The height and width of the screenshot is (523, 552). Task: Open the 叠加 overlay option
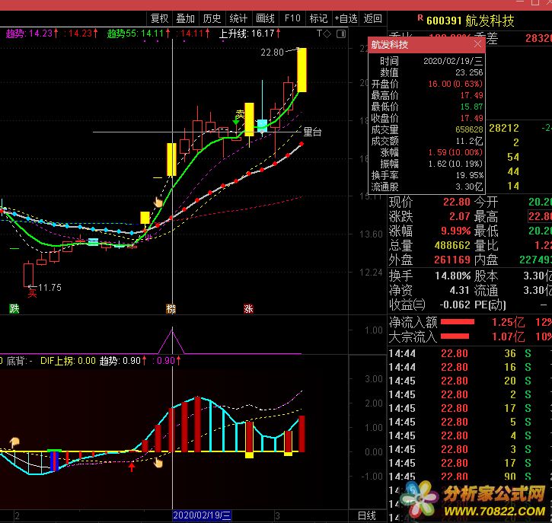pos(185,18)
